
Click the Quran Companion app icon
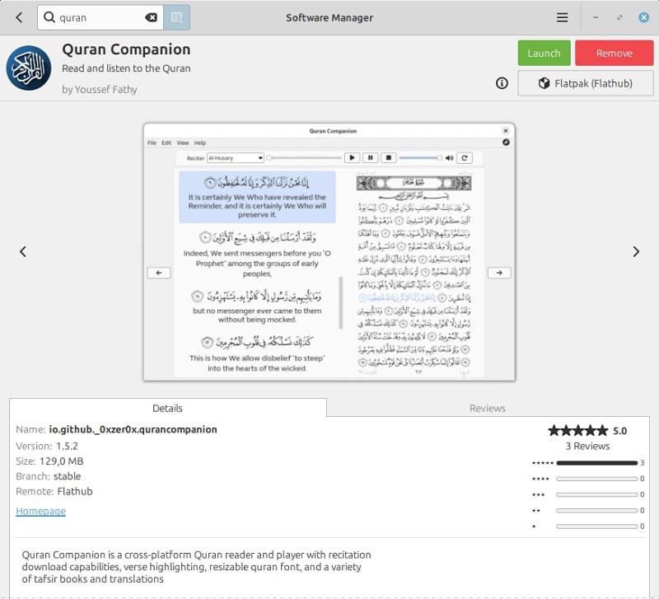[29, 68]
